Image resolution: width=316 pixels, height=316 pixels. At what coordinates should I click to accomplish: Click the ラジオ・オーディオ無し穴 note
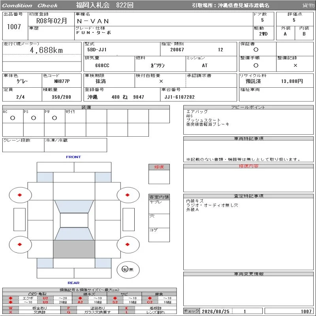coord(212,205)
